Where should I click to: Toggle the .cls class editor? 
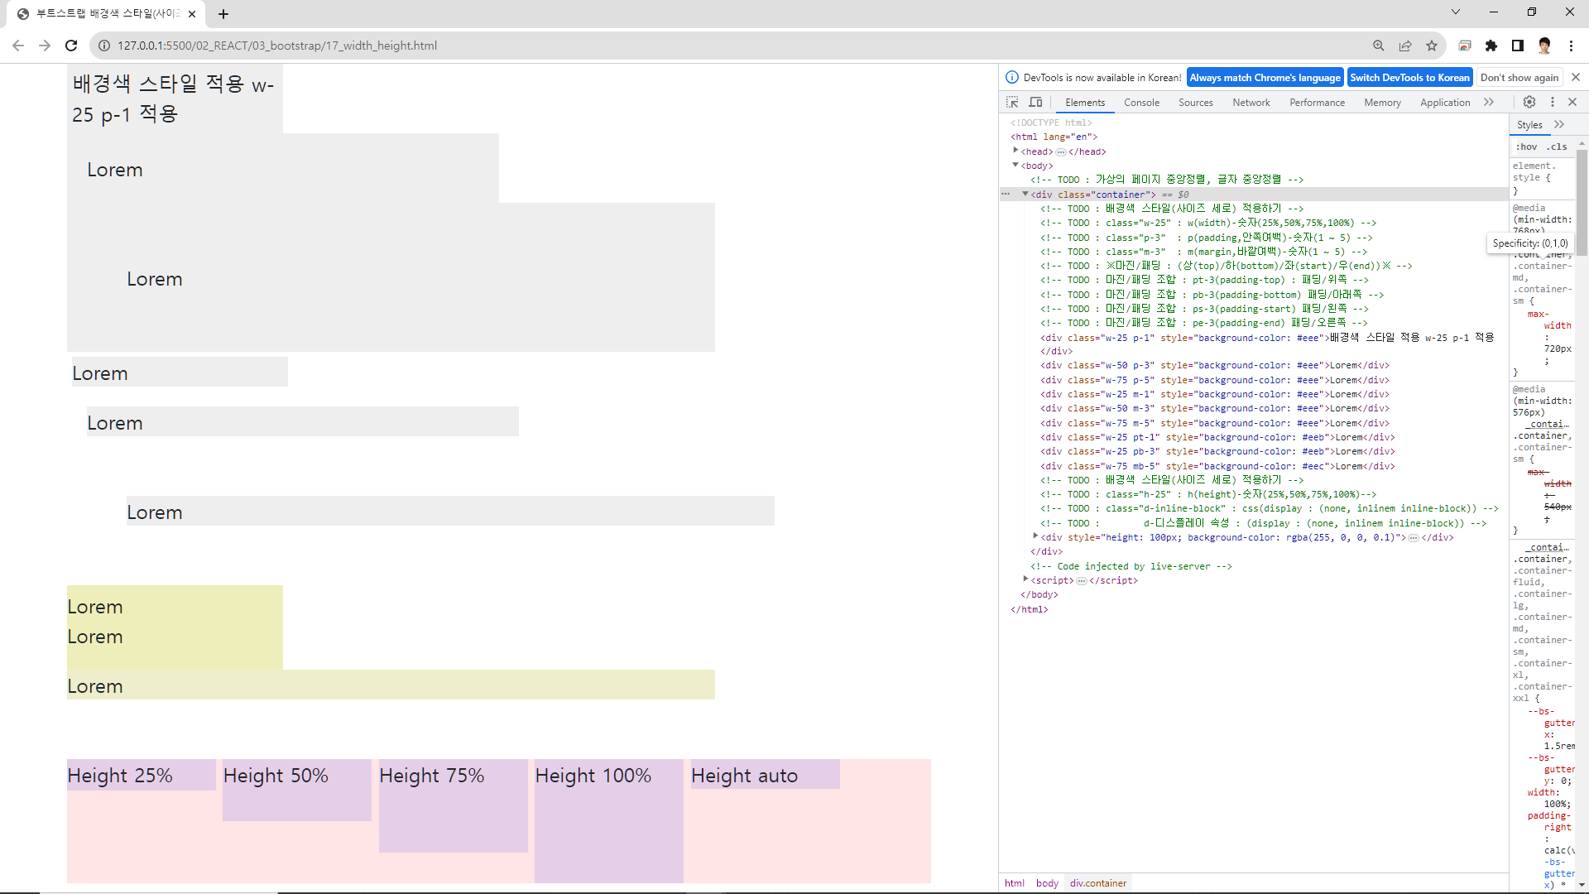pos(1558,147)
